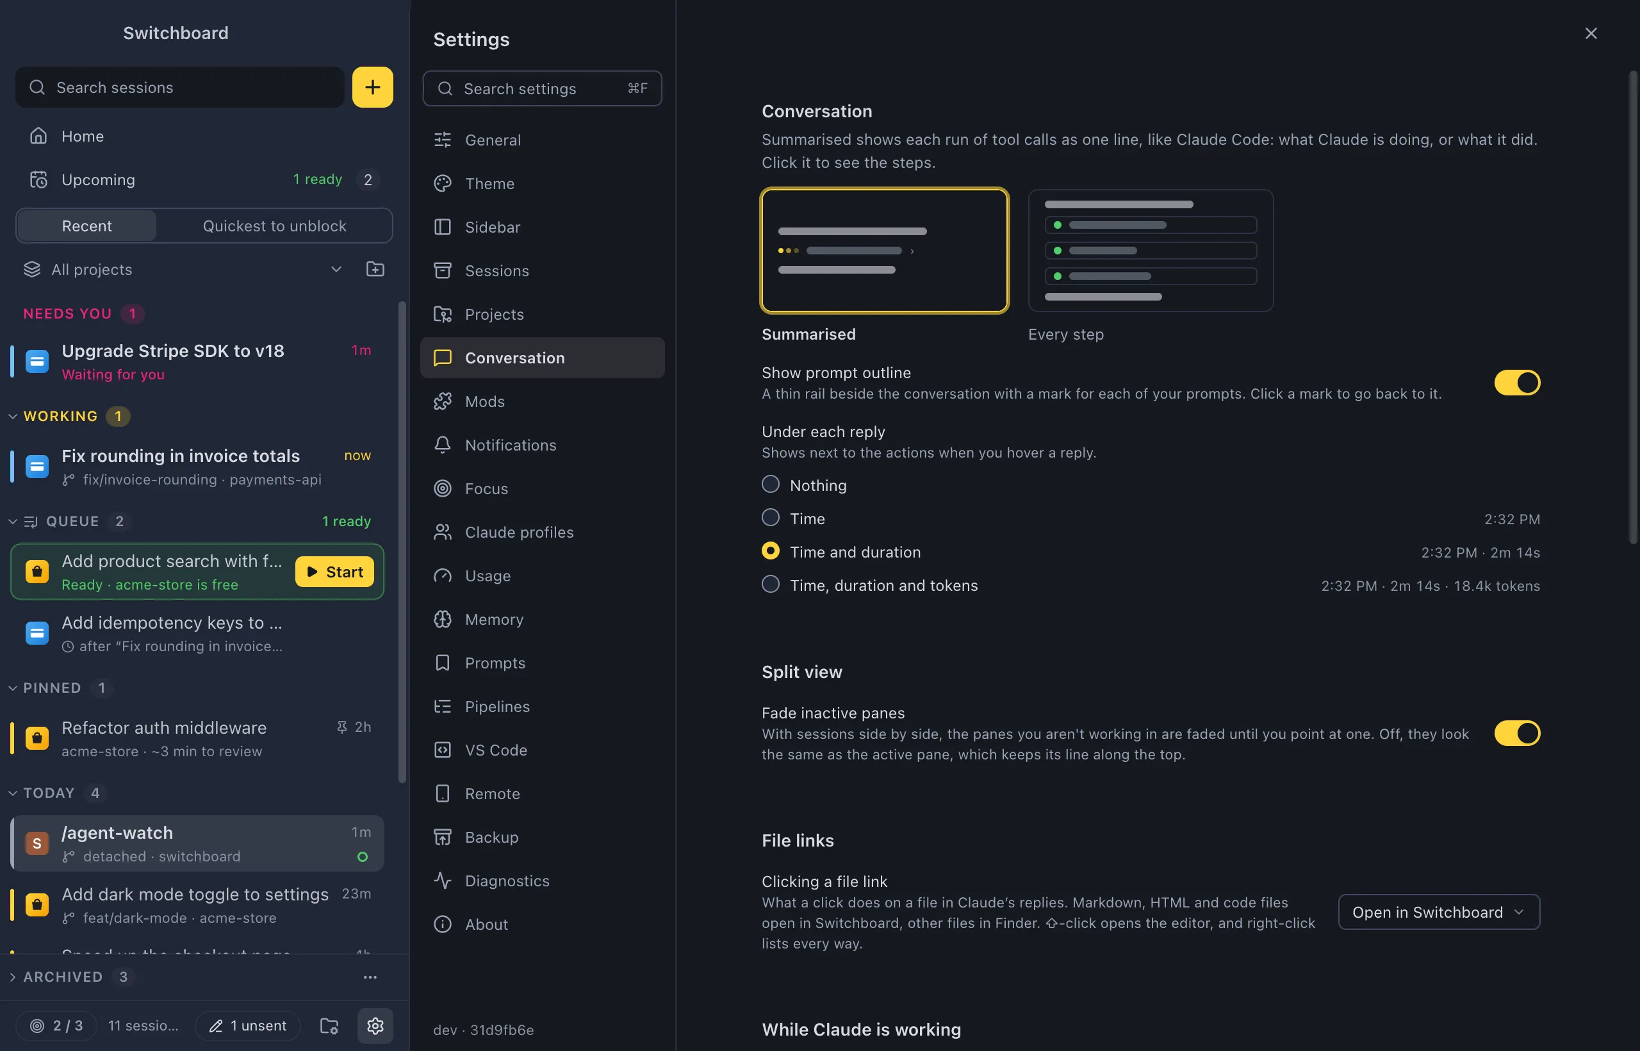
Task: Click the Focus target icon
Action: tap(443, 488)
